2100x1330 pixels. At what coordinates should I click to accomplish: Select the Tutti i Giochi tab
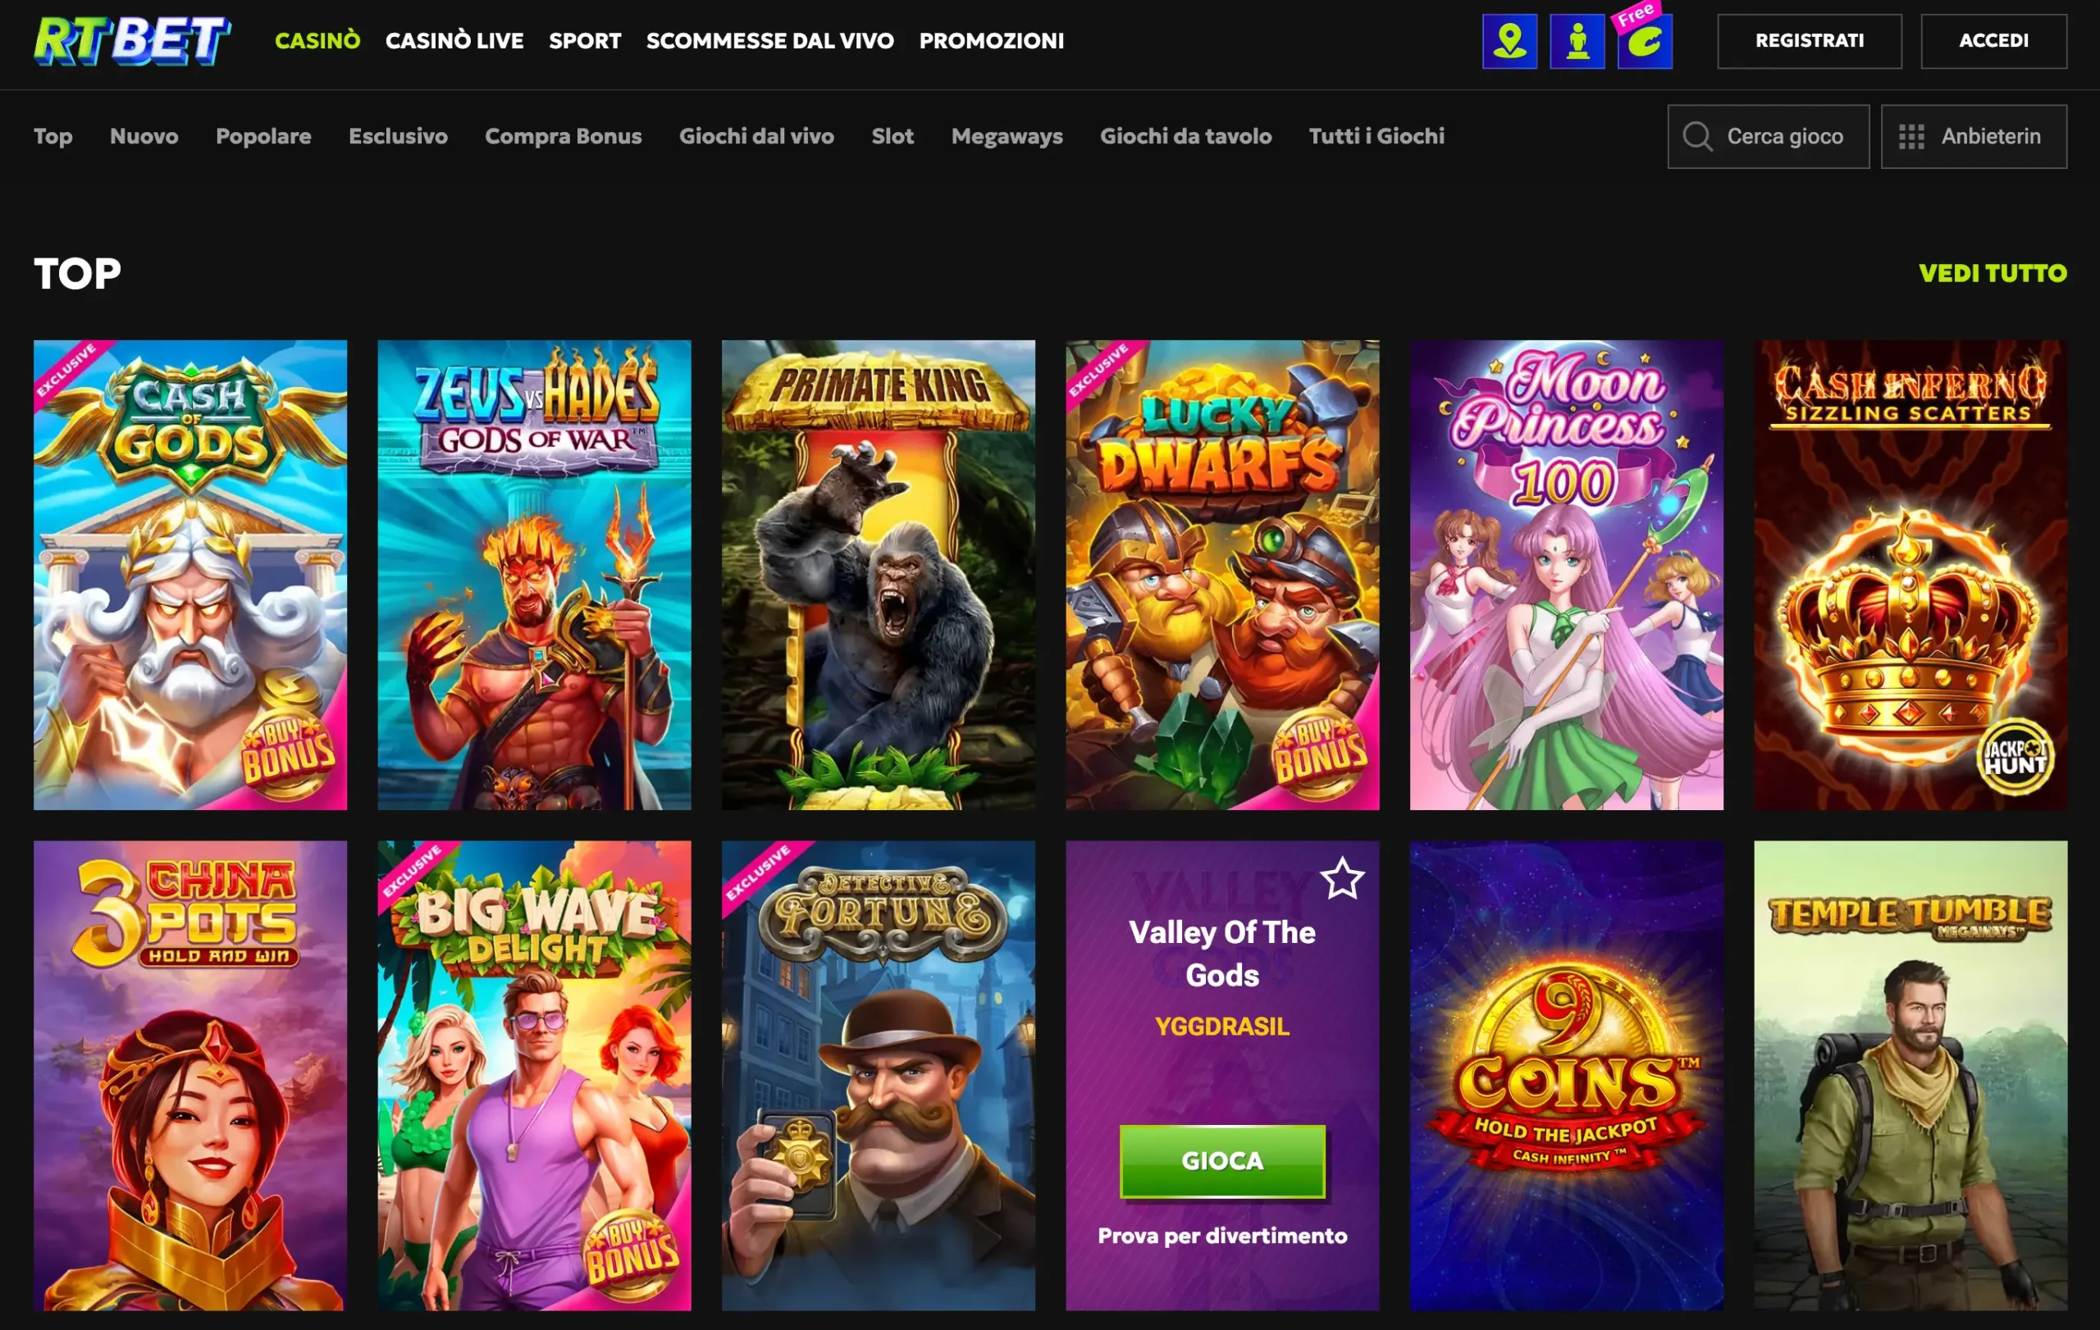1376,136
